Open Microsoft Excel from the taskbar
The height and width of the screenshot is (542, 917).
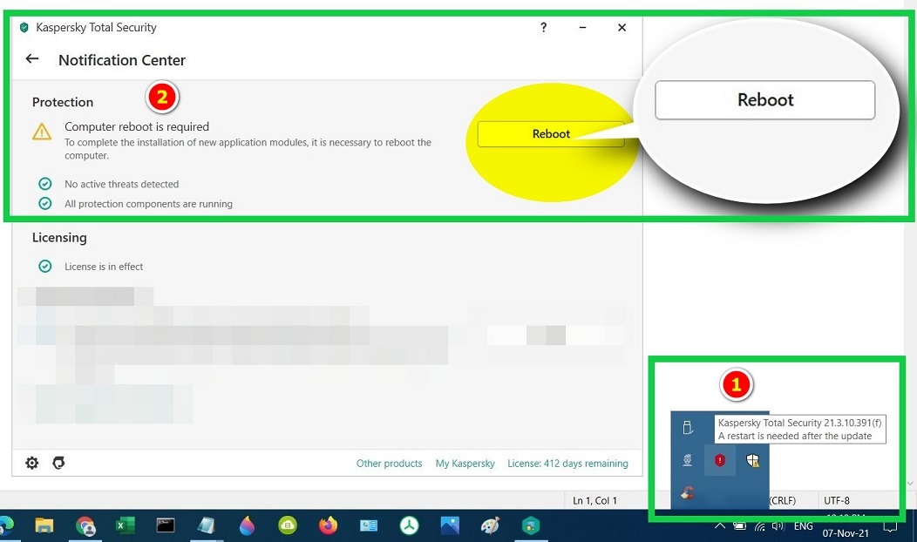125,525
